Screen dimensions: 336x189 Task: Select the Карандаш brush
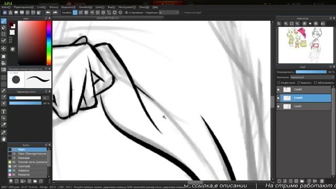tap(27, 158)
